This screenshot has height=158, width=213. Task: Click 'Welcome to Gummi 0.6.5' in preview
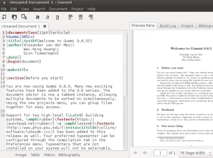click(x=191, y=49)
